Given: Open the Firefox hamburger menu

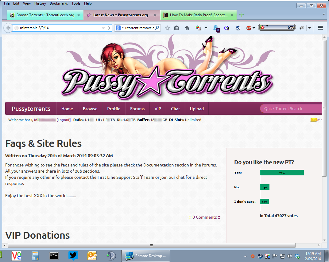Looking at the screenshot, I should (x=320, y=28).
